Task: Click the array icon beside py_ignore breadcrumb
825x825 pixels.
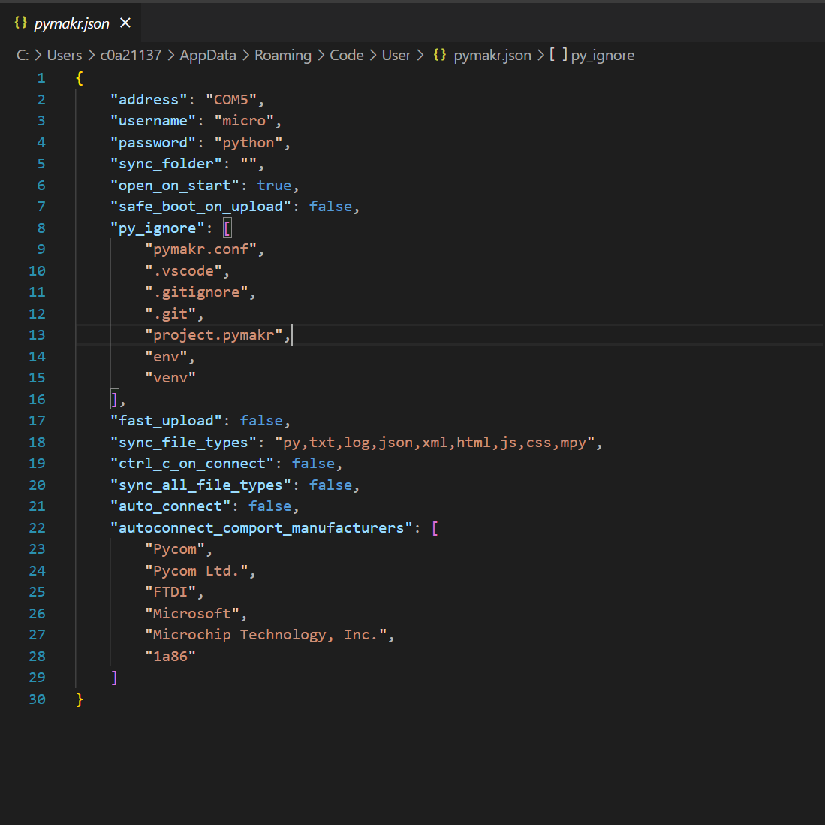Action: pos(558,55)
